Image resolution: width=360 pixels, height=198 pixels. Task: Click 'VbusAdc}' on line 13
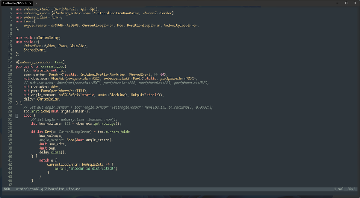(78, 46)
